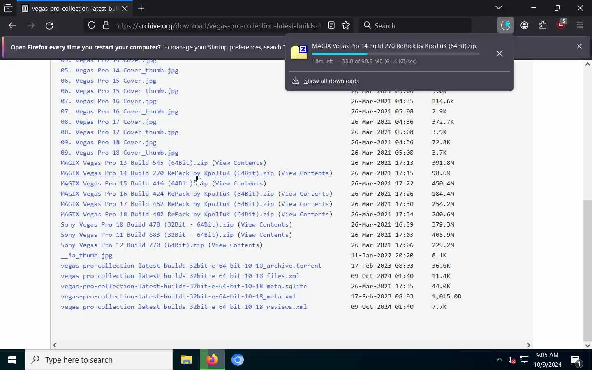Open the _meta.sqlite link
The width and height of the screenshot is (592, 370).
pos(184,286)
